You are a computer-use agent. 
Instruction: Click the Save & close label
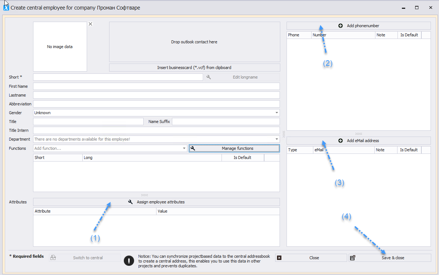coord(393,258)
